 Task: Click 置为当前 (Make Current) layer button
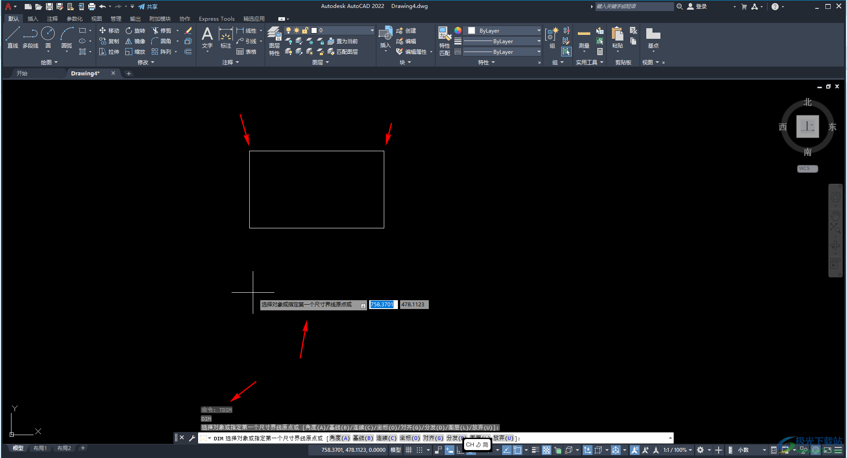point(343,41)
